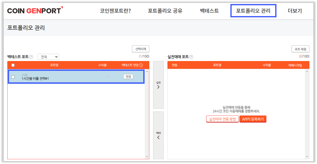Go to the 백테스트 menu
The image size is (317, 164).
[x=209, y=11]
